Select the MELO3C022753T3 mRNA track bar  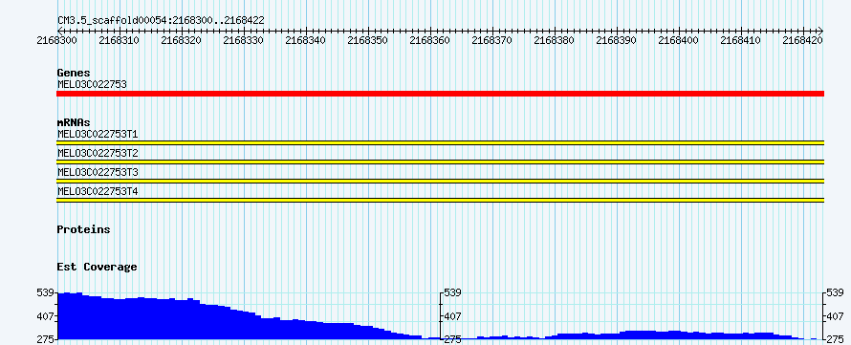click(x=440, y=182)
